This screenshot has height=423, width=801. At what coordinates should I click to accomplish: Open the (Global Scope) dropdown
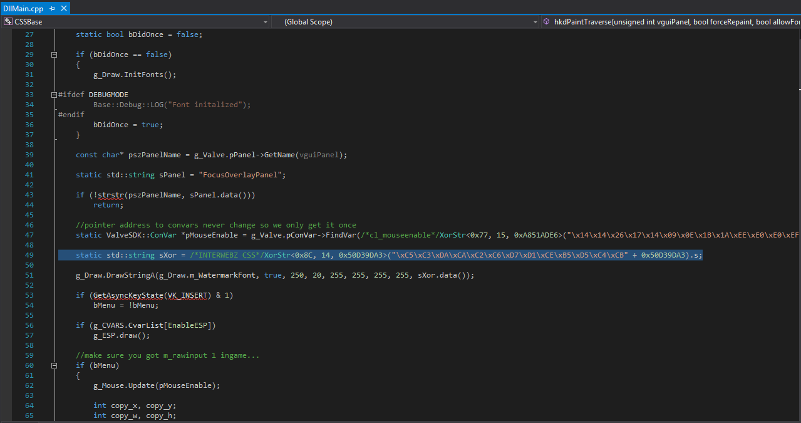pyautogui.click(x=406, y=22)
